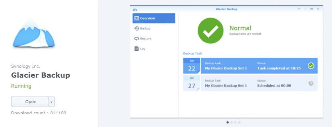This screenshot has width=332, height=127.
Task: Open the help question mark button
Action: pos(299,9)
